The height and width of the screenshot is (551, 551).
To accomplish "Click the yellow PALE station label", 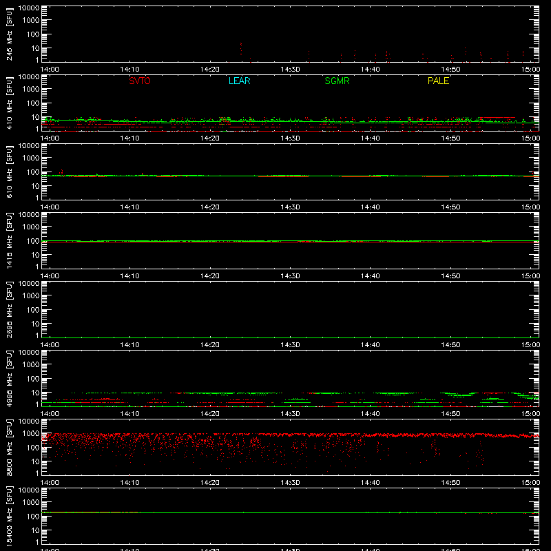I will coord(438,81).
